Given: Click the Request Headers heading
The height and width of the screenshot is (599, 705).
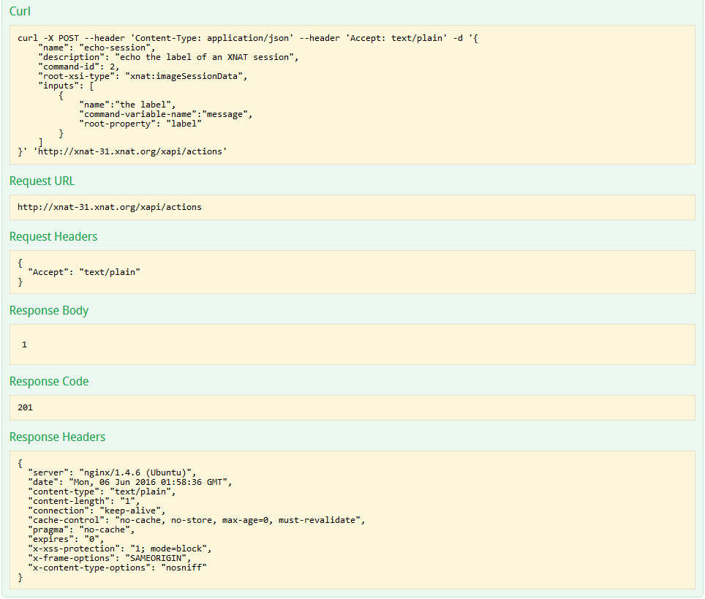Looking at the screenshot, I should [x=53, y=237].
